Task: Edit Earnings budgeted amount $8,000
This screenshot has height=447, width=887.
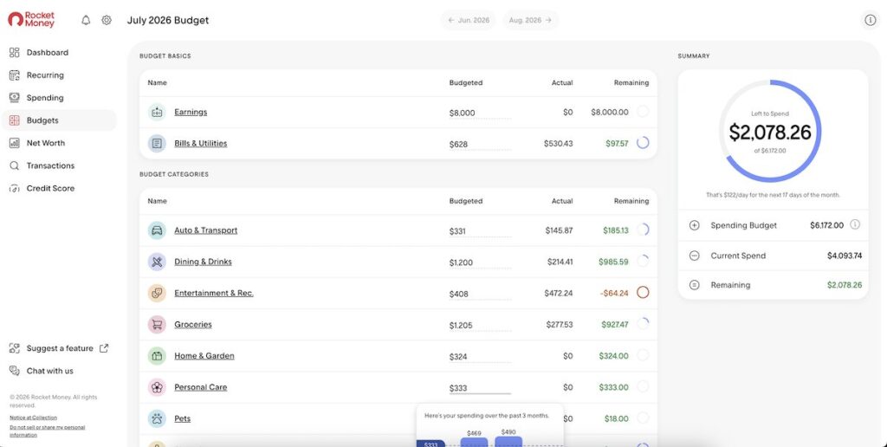Action: pyautogui.click(x=480, y=113)
